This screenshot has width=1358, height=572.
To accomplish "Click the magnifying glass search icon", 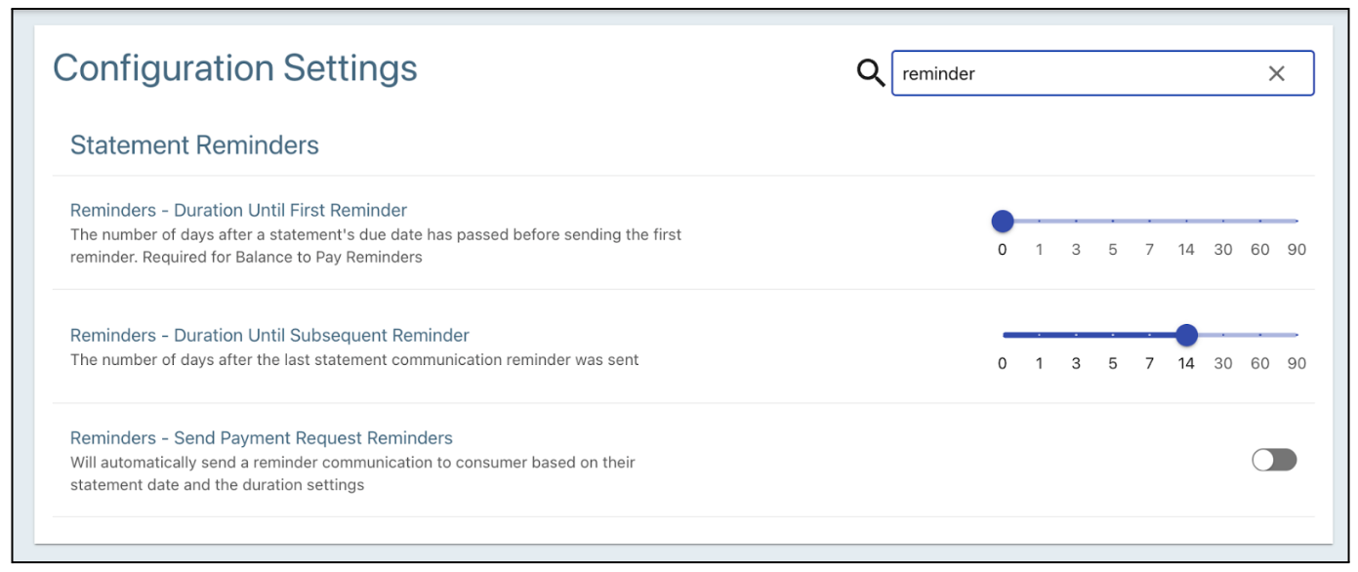I will pos(870,73).
